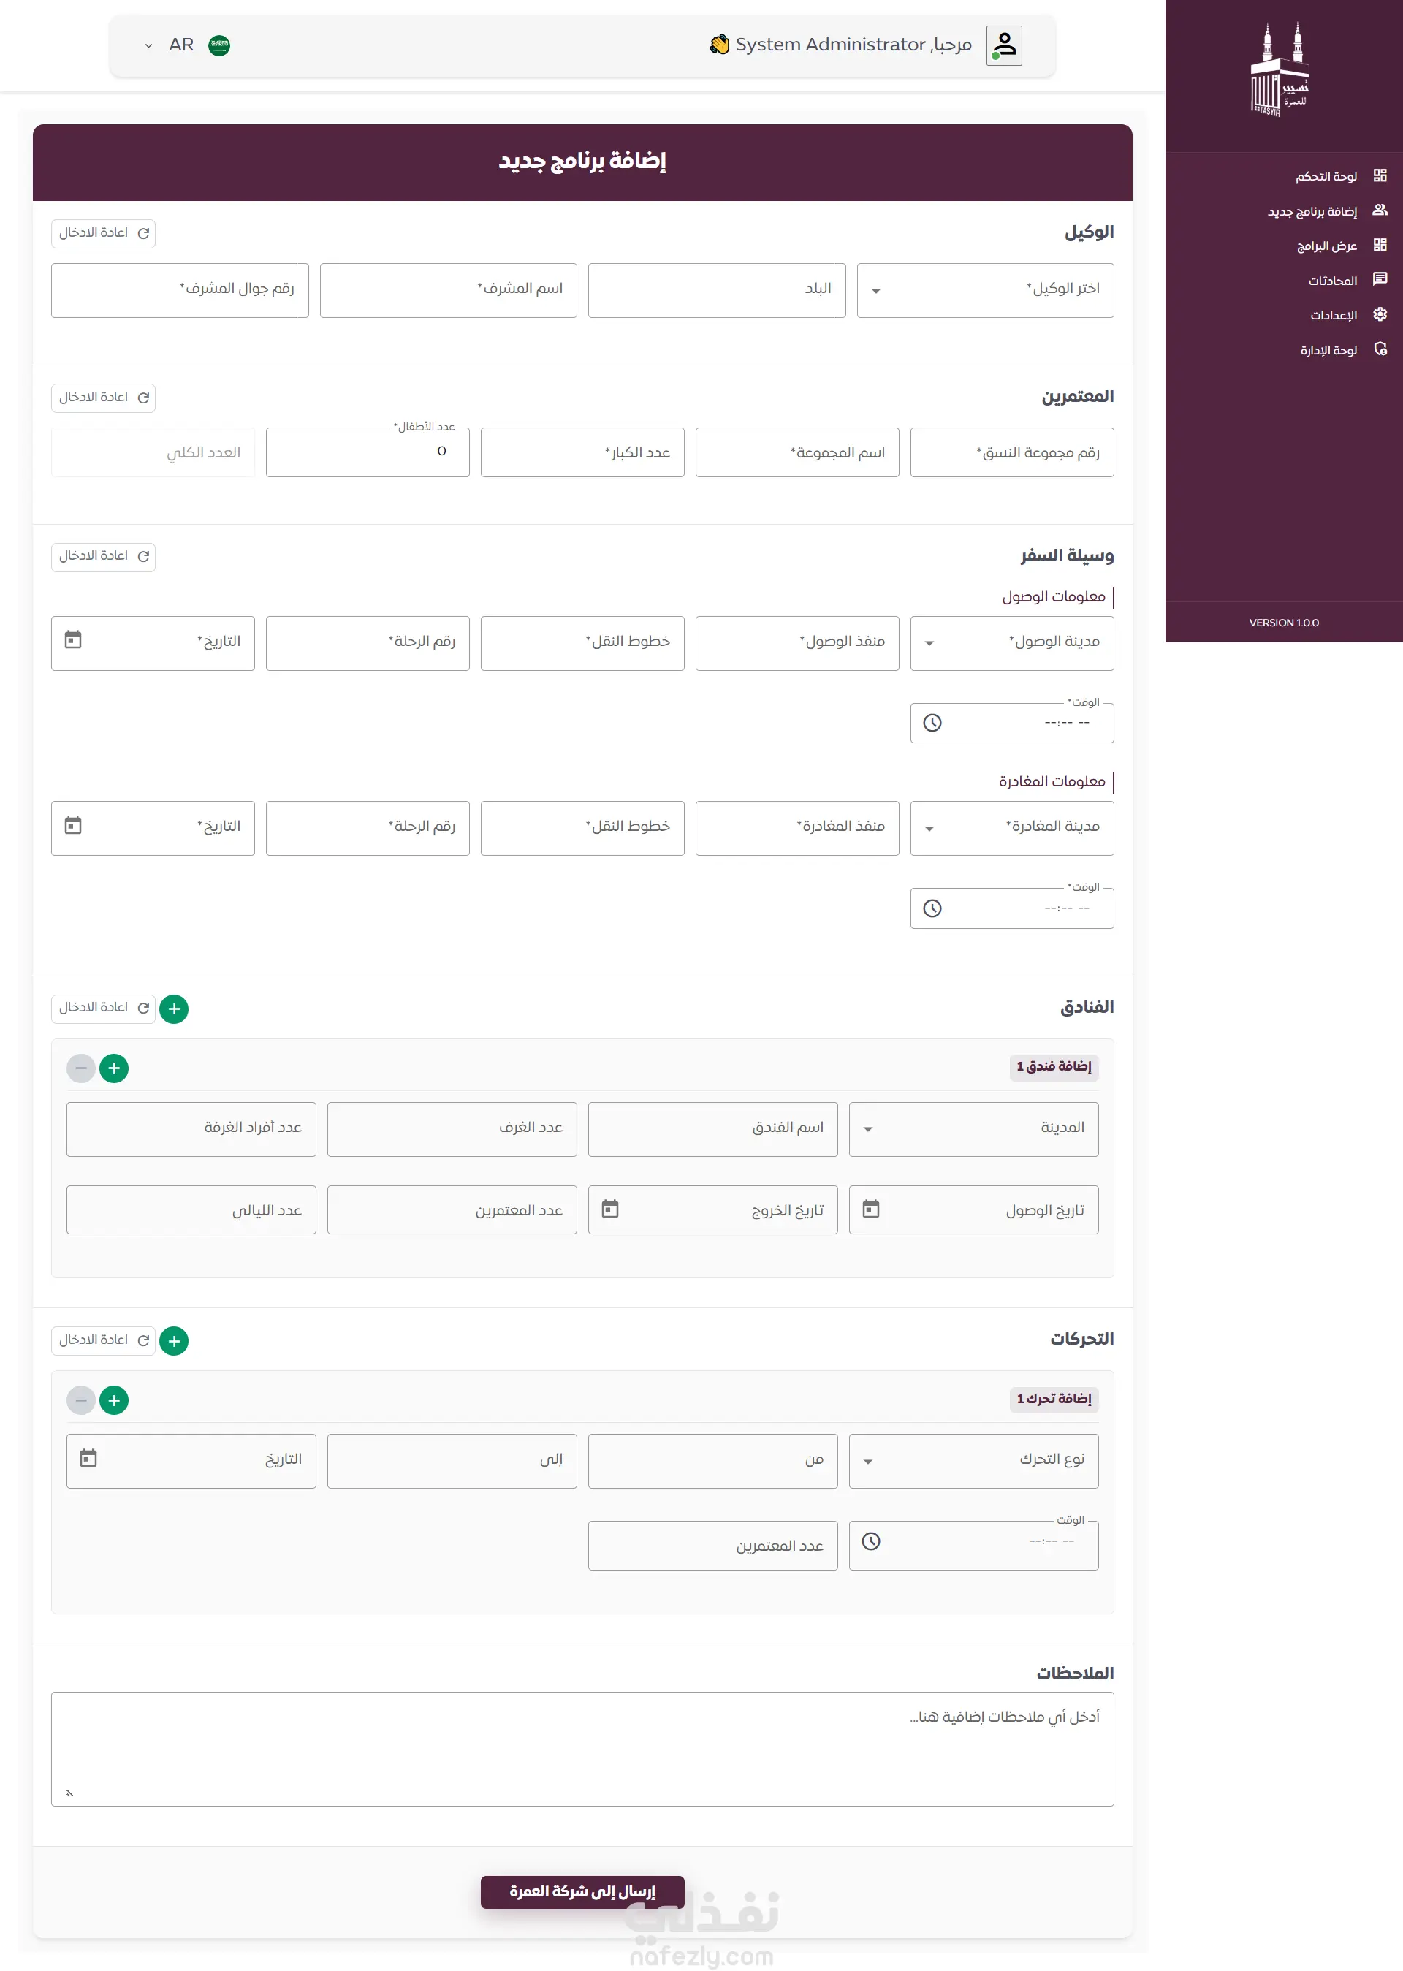Click green plus beside hotels reset button
The width and height of the screenshot is (1403, 1971).
click(x=174, y=1009)
